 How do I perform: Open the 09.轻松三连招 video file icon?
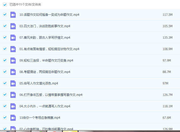13,61
